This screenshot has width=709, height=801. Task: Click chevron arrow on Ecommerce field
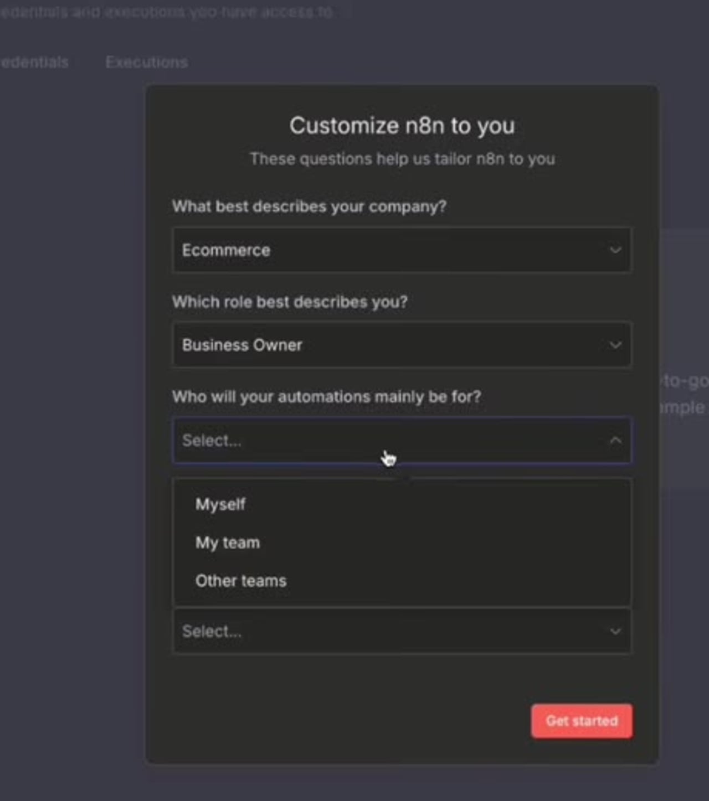(x=615, y=250)
